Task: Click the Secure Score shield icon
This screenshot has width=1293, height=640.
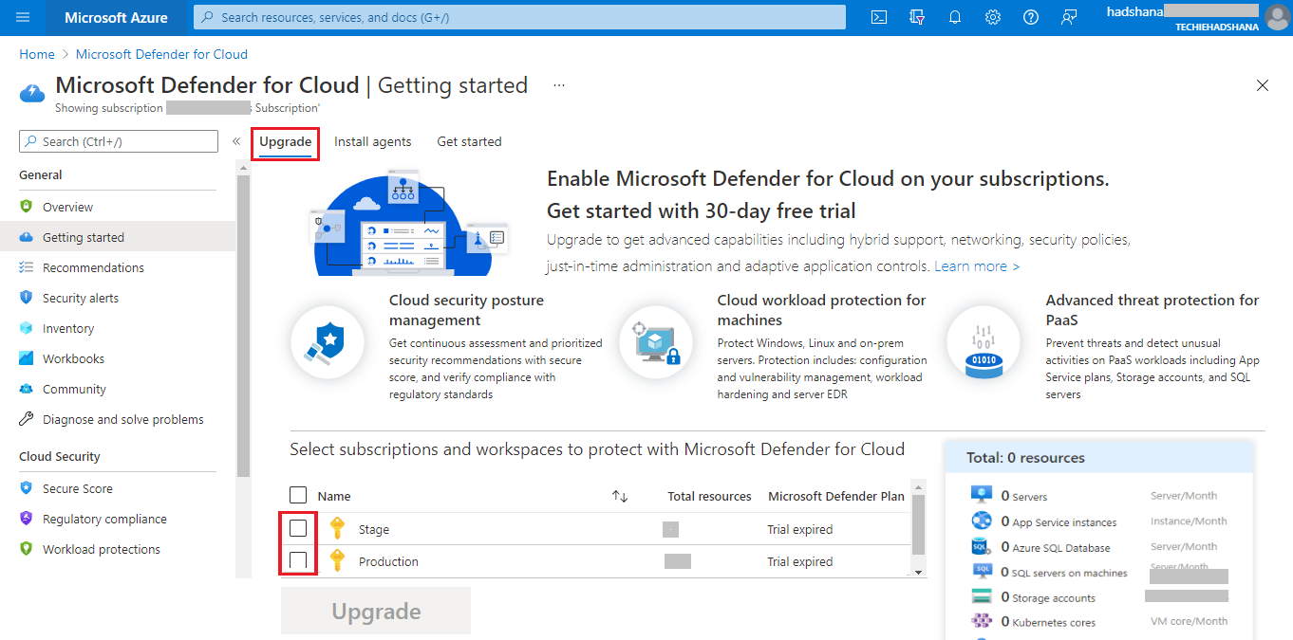Action: 26,488
